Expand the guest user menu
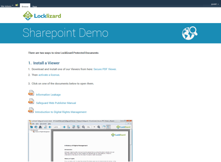 [x=215, y=4]
